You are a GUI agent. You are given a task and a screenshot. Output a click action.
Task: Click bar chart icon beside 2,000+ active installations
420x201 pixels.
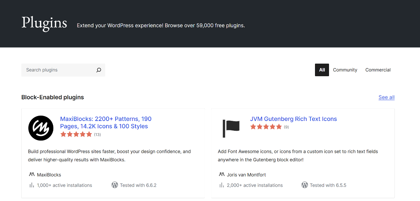pyautogui.click(x=222, y=185)
